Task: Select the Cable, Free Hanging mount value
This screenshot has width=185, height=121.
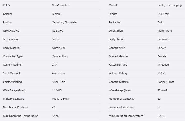Action: [x=169, y=5]
